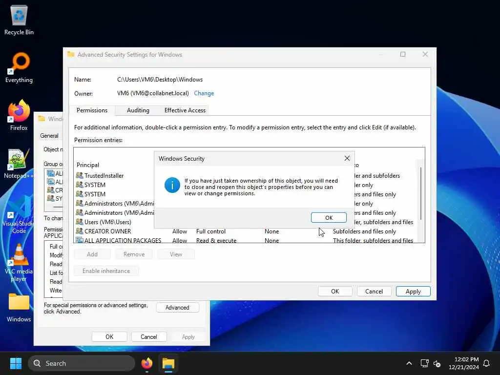The height and width of the screenshot is (375, 500).
Task: Select the CREATOR OWNER entry icon
Action: 80,231
